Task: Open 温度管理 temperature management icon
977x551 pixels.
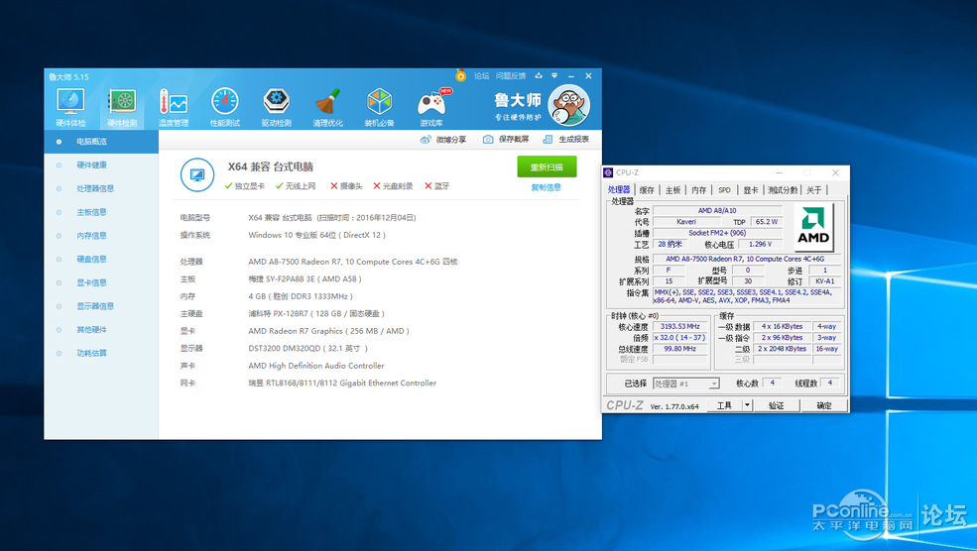Action: coord(174,107)
